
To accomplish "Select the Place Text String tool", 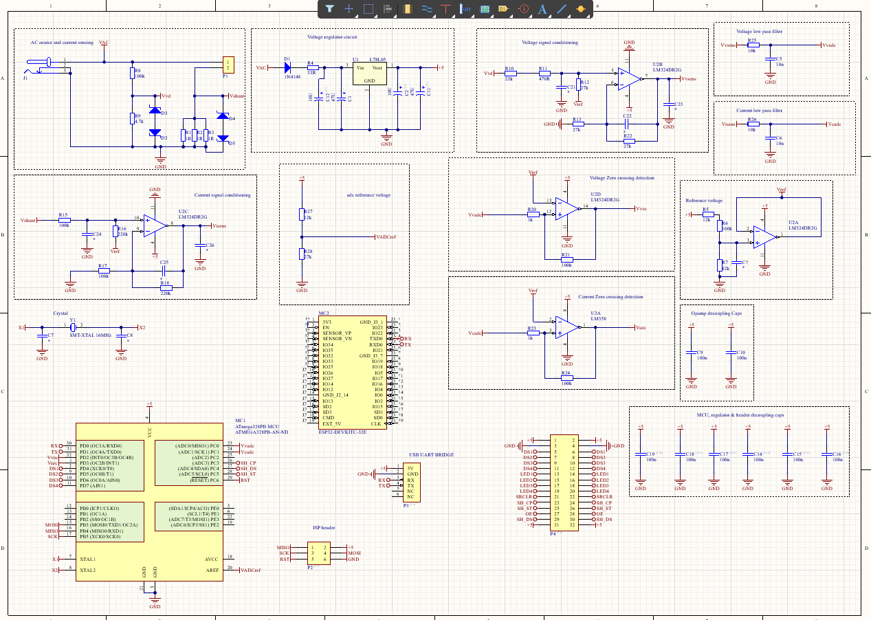I will pyautogui.click(x=542, y=9).
